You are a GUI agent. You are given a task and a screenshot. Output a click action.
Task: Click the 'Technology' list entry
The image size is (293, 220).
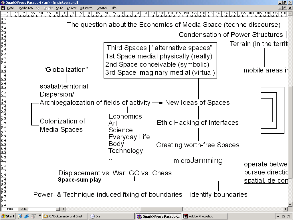(126, 151)
